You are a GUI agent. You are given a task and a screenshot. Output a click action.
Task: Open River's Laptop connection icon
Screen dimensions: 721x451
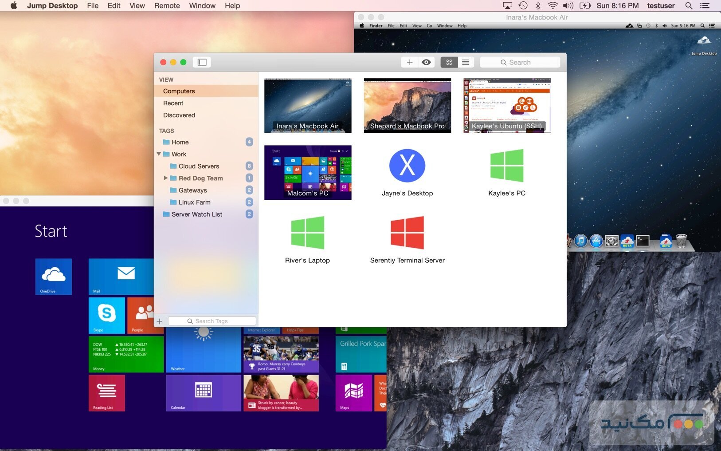click(x=307, y=233)
